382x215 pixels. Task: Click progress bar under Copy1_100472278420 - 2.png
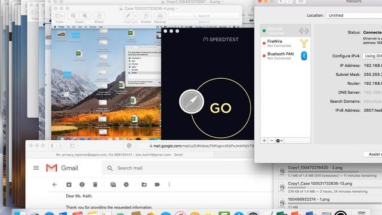[335, 172]
